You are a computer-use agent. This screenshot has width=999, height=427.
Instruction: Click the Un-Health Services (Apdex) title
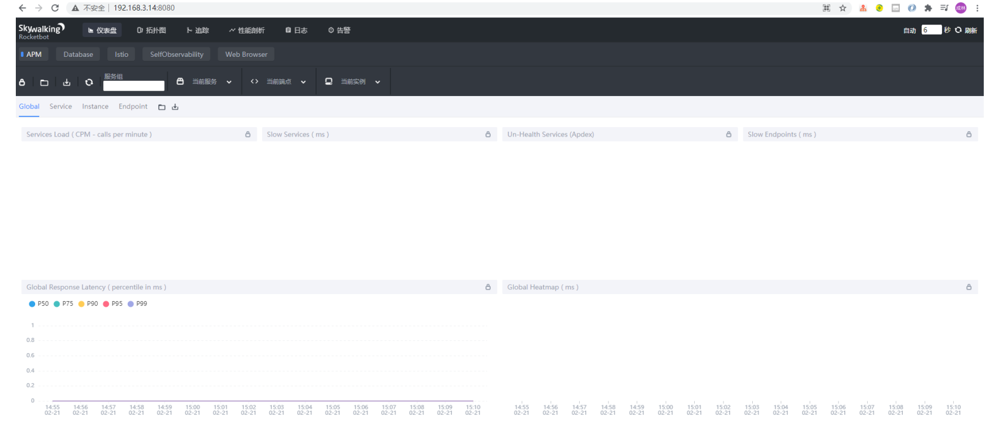551,135
